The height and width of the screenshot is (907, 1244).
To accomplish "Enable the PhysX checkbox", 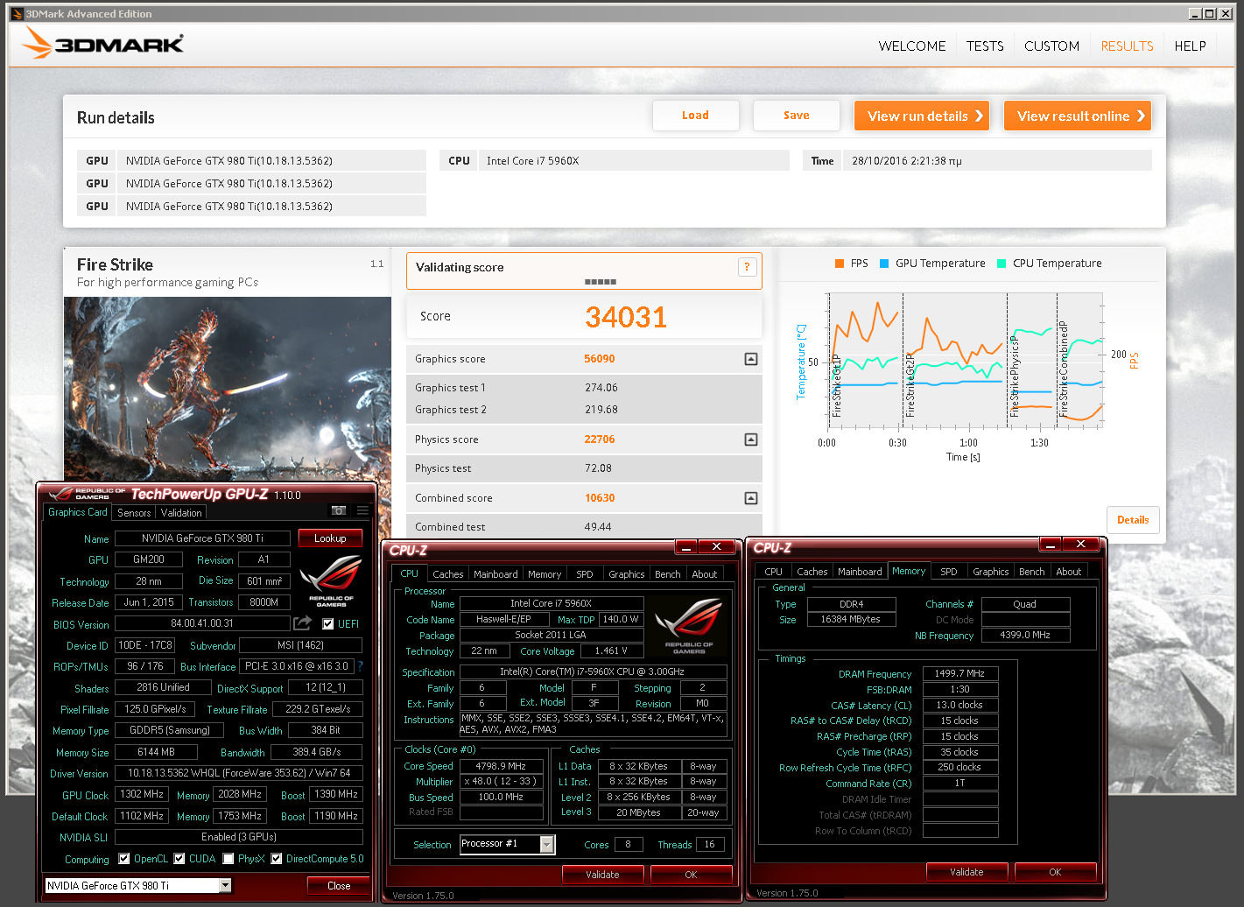I will tap(228, 859).
